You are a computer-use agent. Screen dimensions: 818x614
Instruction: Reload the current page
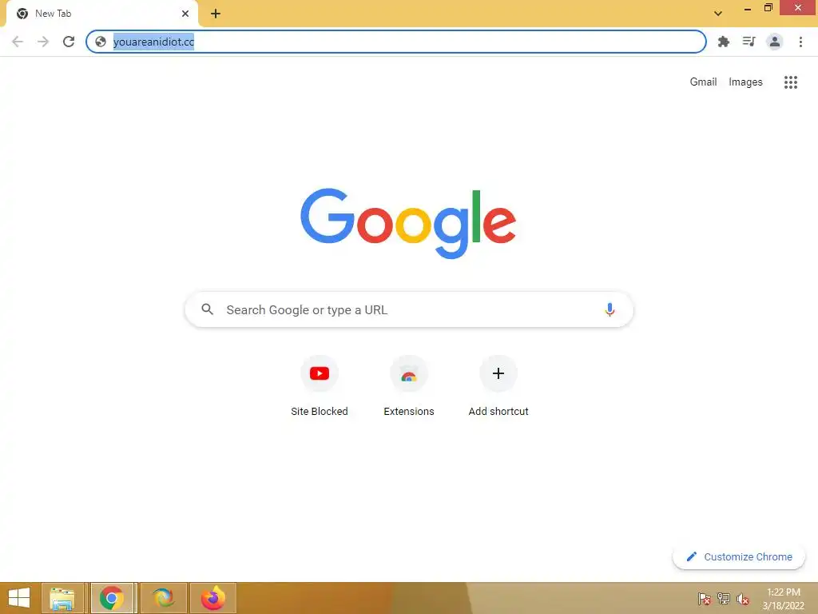[69, 42]
